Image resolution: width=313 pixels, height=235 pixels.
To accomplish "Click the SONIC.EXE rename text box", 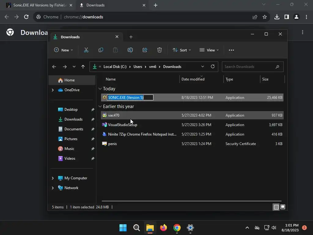I will (130, 98).
